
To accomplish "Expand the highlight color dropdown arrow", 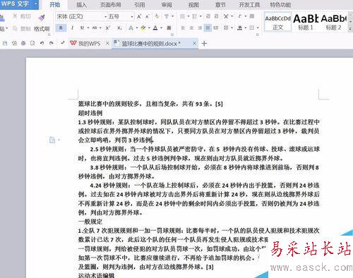I will click(149, 28).
